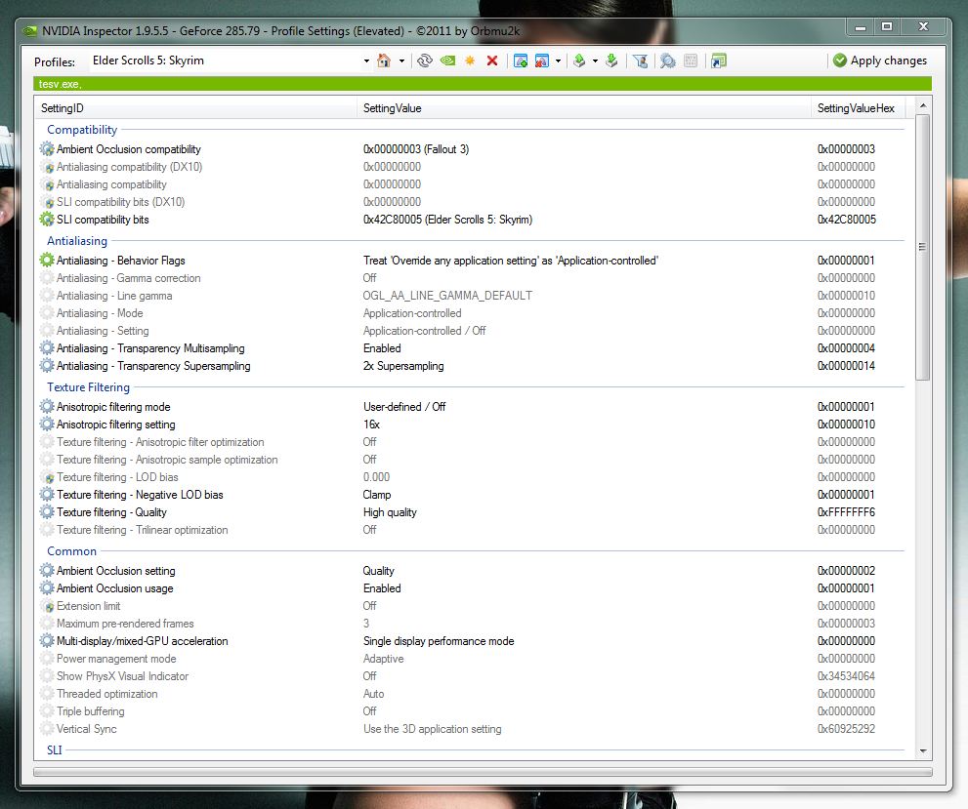
Task: Expand the dropdown arrow next to home icon
Action: pyautogui.click(x=401, y=61)
